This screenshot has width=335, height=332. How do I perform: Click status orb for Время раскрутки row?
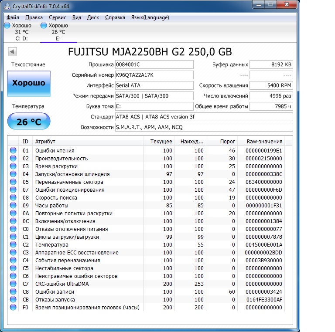pyautogui.click(x=13, y=166)
